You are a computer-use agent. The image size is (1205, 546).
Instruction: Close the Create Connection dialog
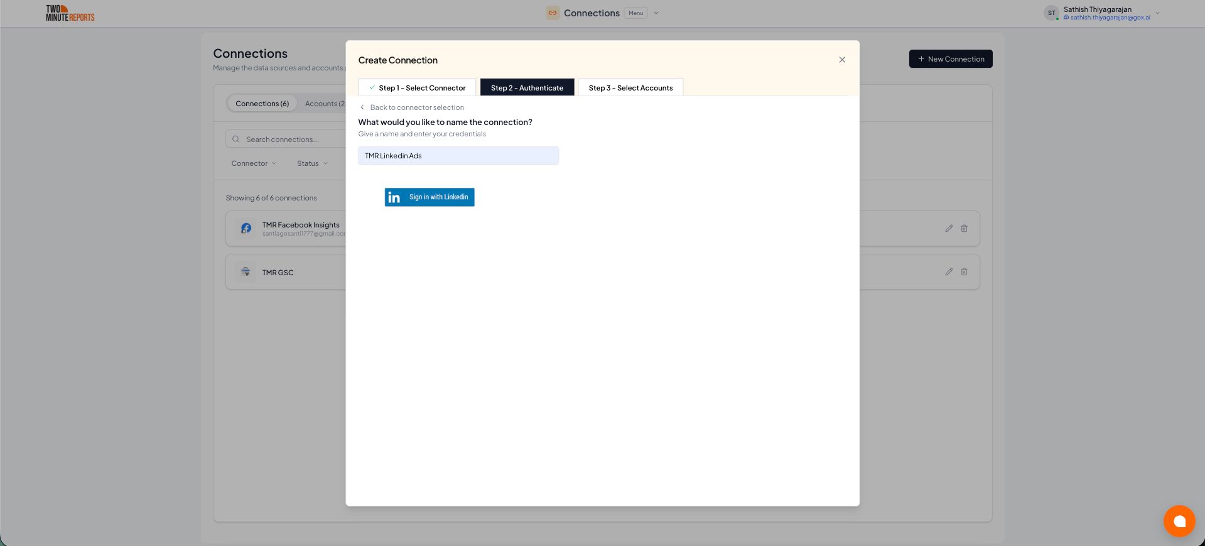click(842, 60)
